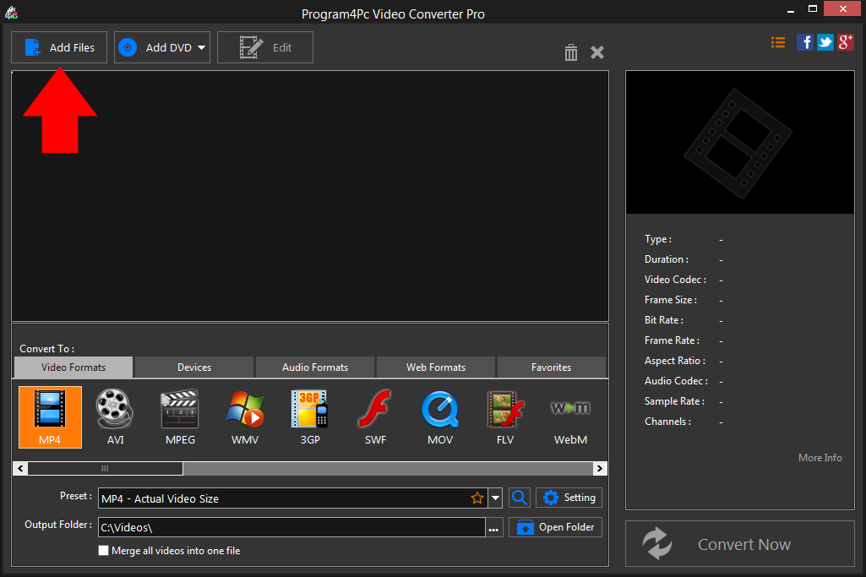Enable merge all videos into one file
866x577 pixels.
(103, 550)
